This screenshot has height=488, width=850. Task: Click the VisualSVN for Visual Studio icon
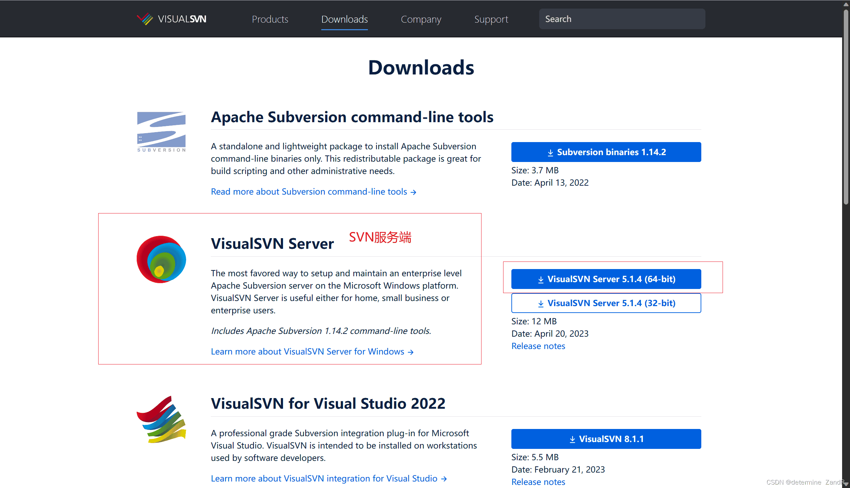coord(161,419)
